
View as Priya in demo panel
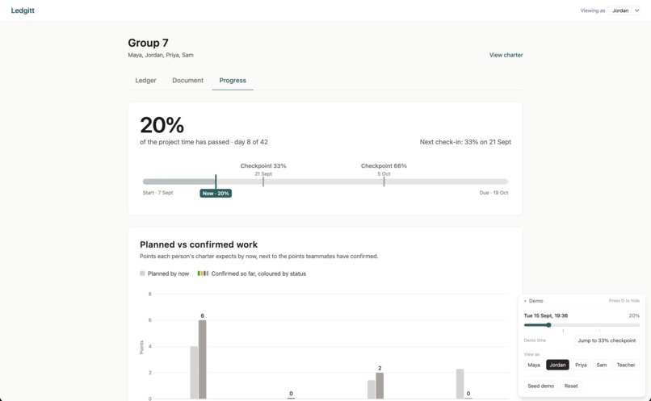[x=581, y=365]
